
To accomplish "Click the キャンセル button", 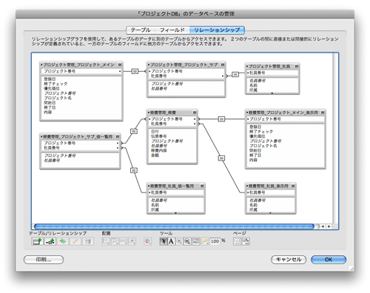I will [289, 260].
